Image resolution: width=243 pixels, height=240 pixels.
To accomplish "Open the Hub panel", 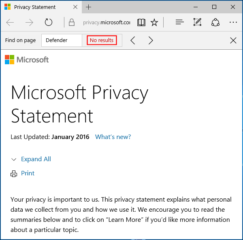I will (180, 23).
